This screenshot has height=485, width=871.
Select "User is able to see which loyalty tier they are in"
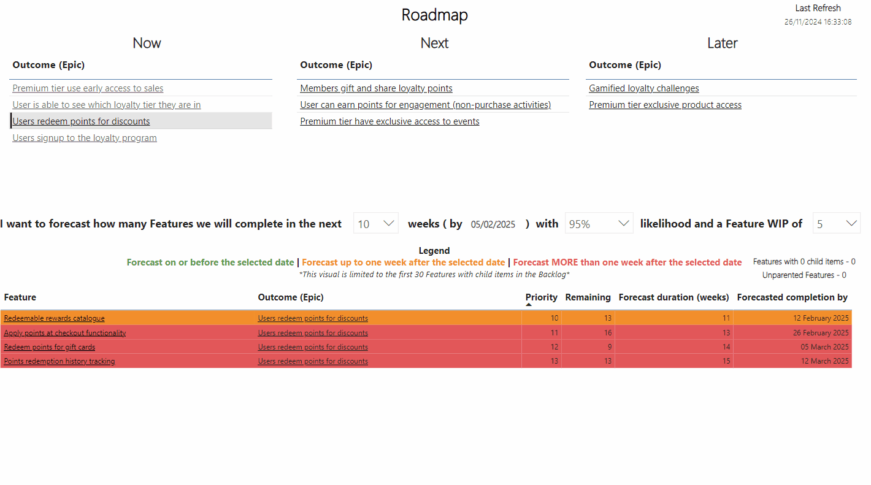click(x=106, y=104)
